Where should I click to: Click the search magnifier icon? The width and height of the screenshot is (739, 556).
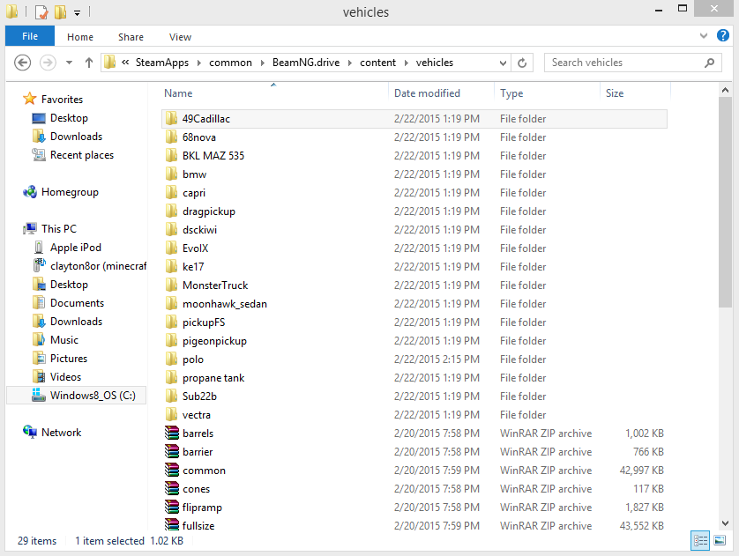coord(709,63)
